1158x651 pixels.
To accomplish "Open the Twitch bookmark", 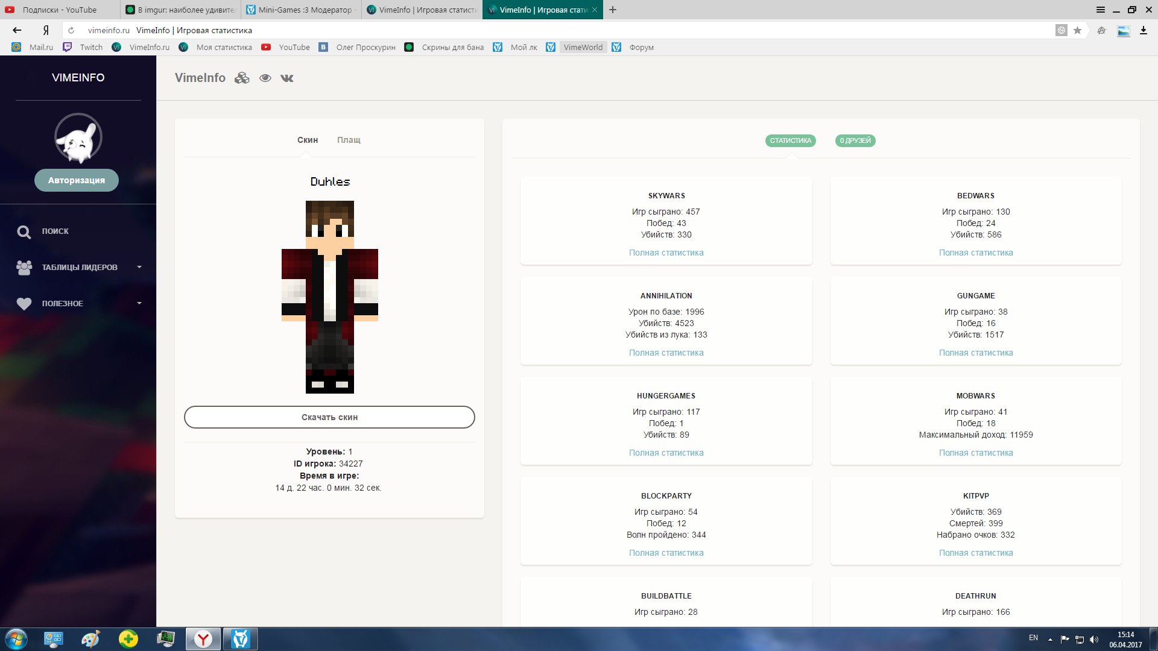I will [x=83, y=47].
